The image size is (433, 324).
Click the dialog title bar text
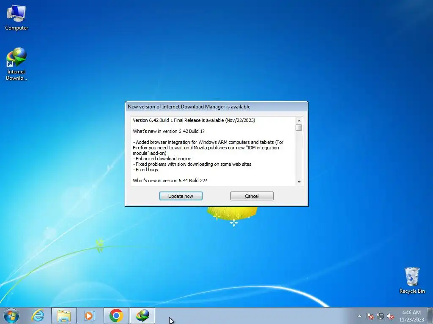189,107
